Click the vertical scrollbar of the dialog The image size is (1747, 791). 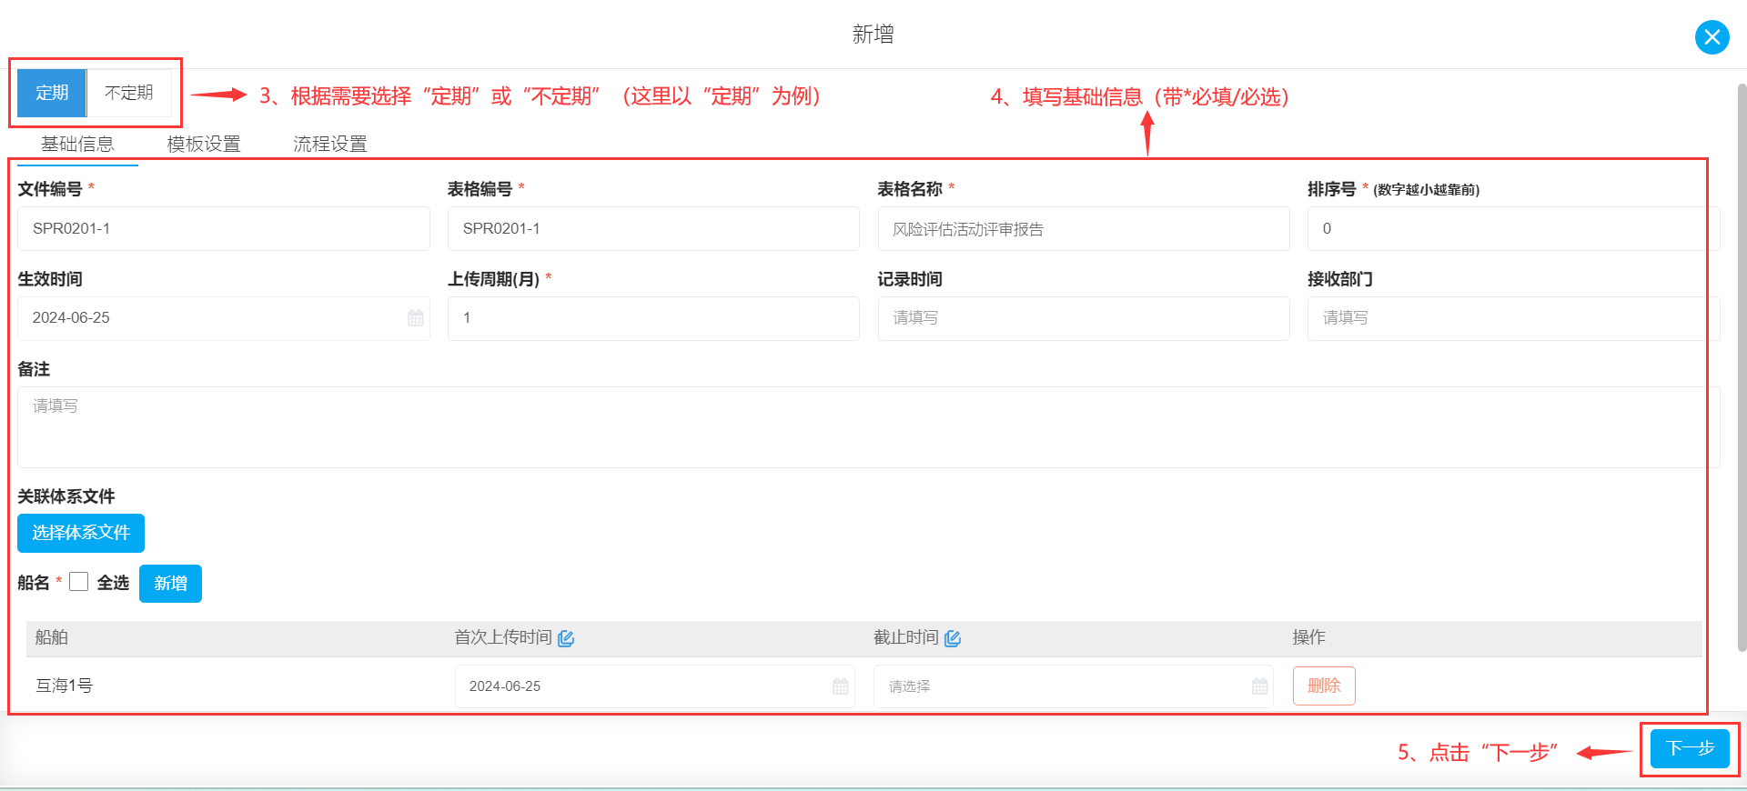(1742, 368)
